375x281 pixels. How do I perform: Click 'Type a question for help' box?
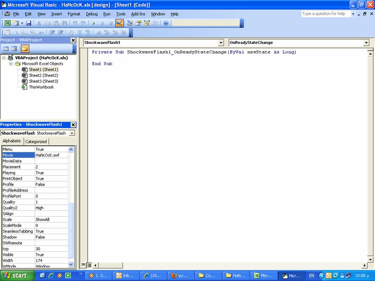point(326,14)
